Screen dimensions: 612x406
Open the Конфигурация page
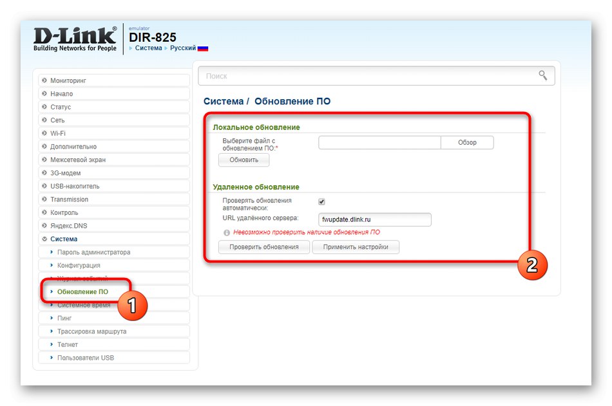click(114, 266)
